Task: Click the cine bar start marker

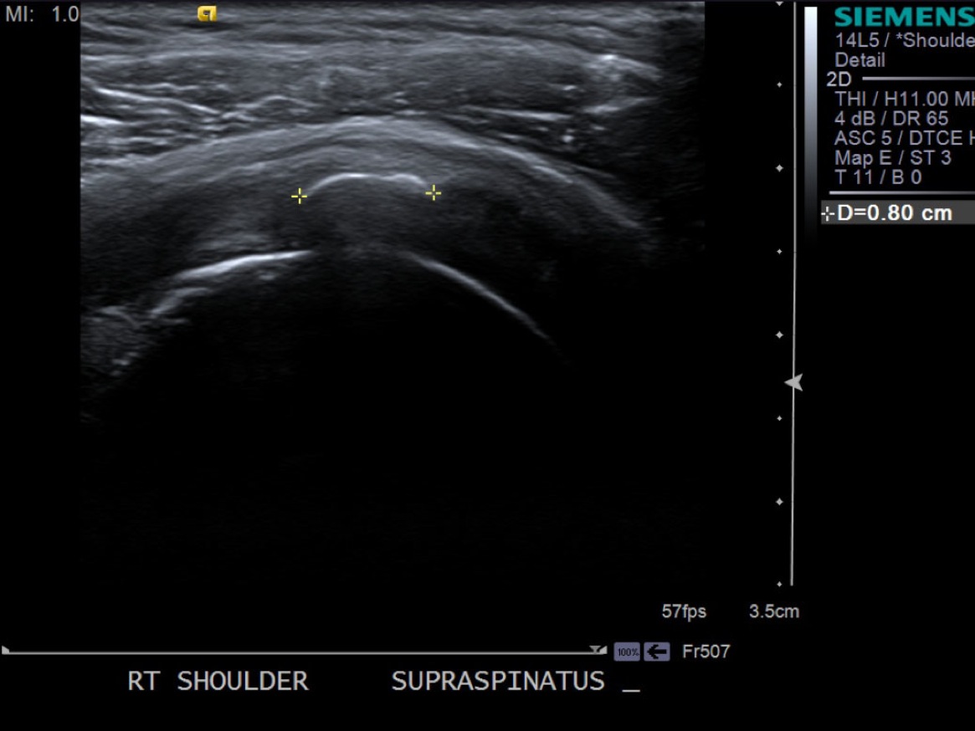Action: coord(7,650)
